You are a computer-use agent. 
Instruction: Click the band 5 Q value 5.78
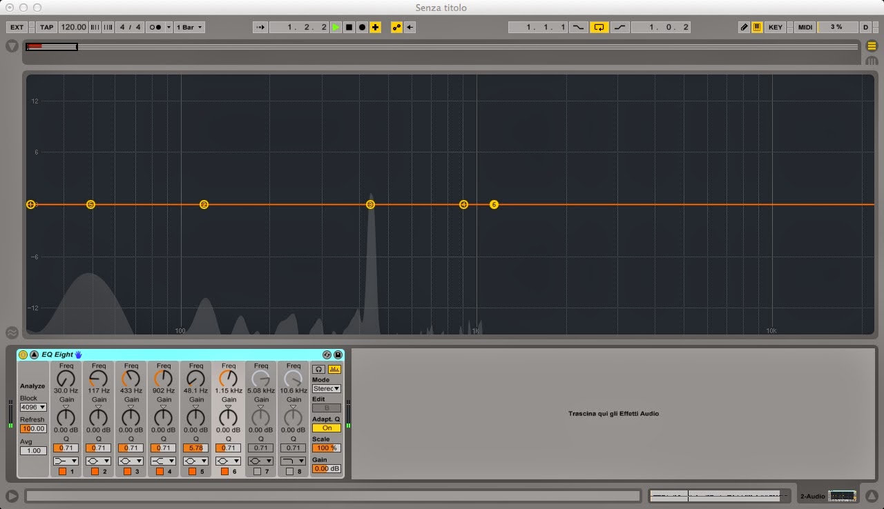(x=196, y=448)
